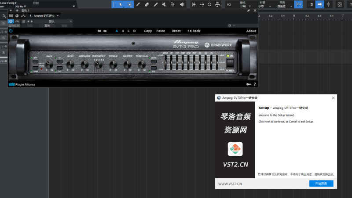The image size is (352, 198).
Task: Click Reset in plugin toolbar
Action: click(176, 31)
